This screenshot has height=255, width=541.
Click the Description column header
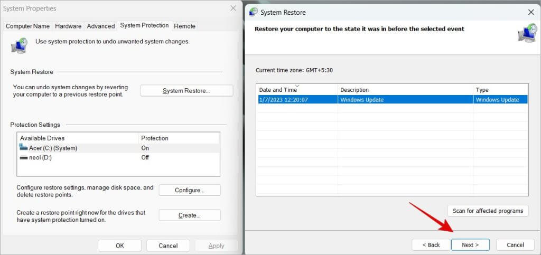405,90
